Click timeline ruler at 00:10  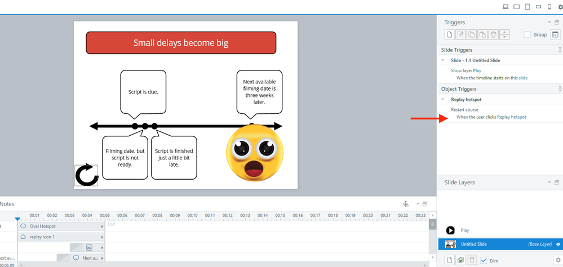click(192, 215)
